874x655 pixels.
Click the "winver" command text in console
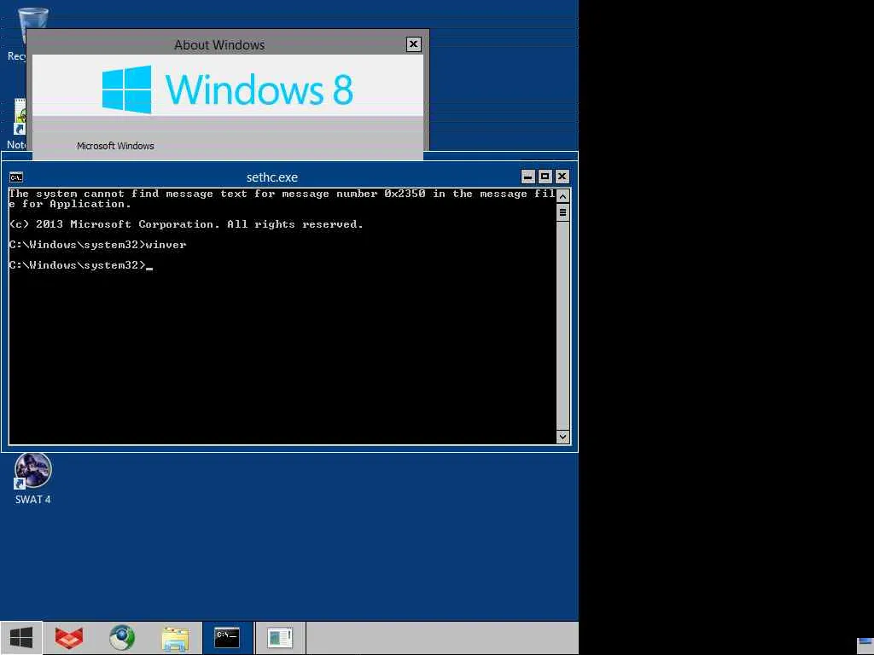[x=166, y=245]
